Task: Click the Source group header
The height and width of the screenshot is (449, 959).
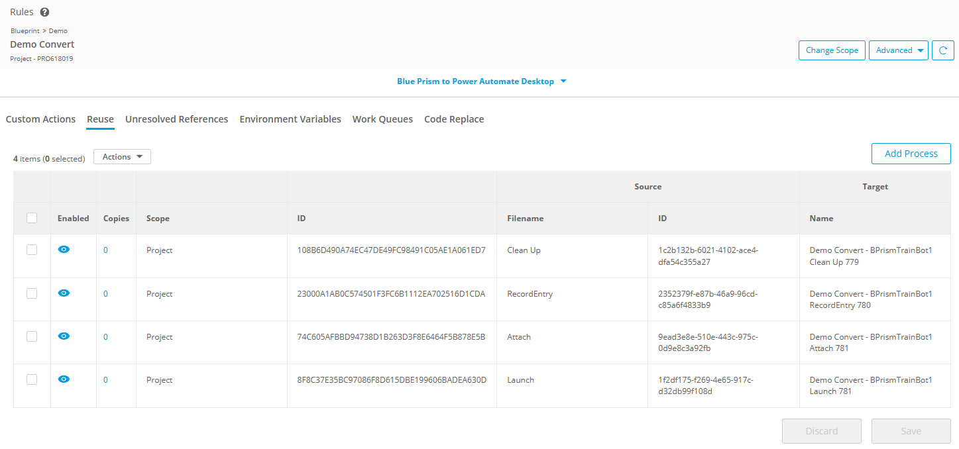Action: coord(648,187)
